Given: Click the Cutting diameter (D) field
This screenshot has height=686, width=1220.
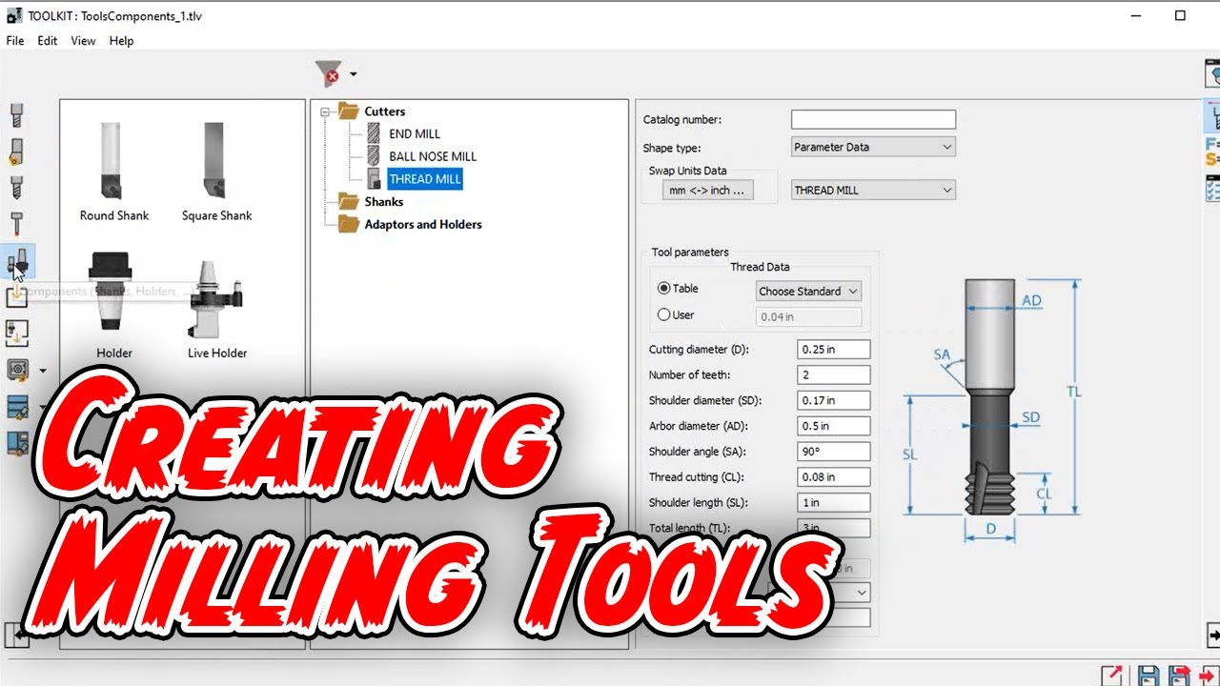Looking at the screenshot, I should coord(834,350).
